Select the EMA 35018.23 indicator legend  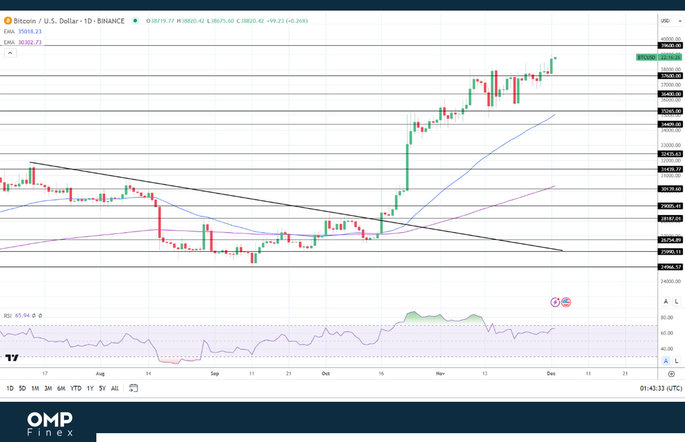coord(23,31)
